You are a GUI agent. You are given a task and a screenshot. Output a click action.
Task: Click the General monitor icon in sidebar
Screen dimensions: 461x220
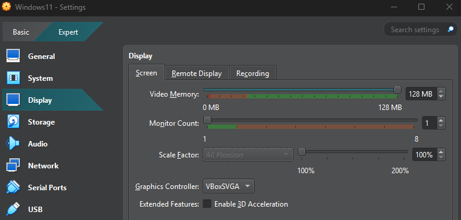tap(13, 56)
